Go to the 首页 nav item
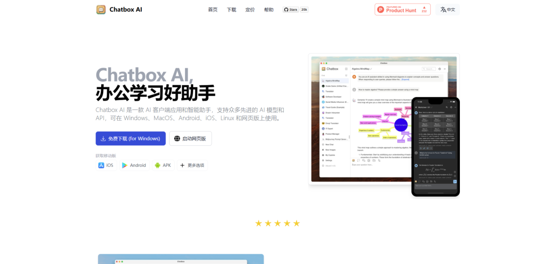The image size is (555, 264). [x=213, y=10]
